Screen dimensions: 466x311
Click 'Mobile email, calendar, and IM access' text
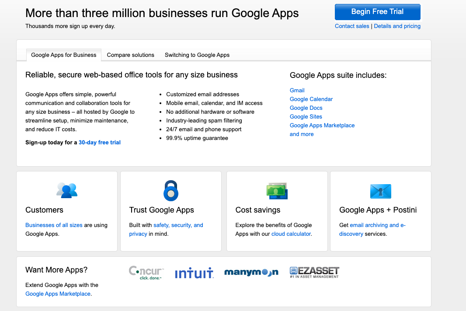click(214, 103)
